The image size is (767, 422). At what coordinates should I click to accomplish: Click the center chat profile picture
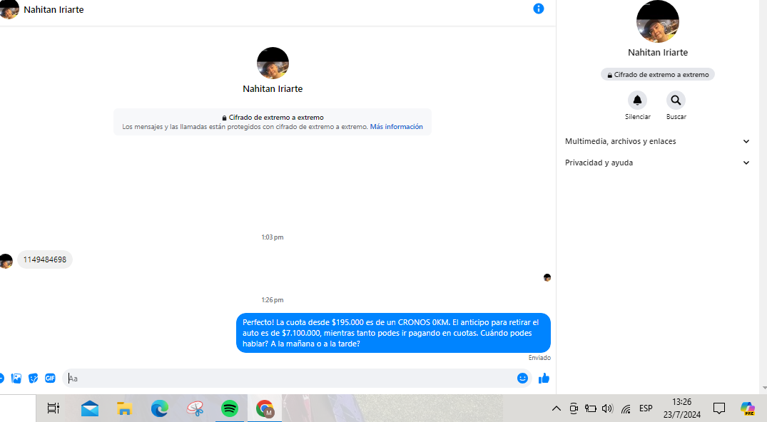tap(273, 63)
